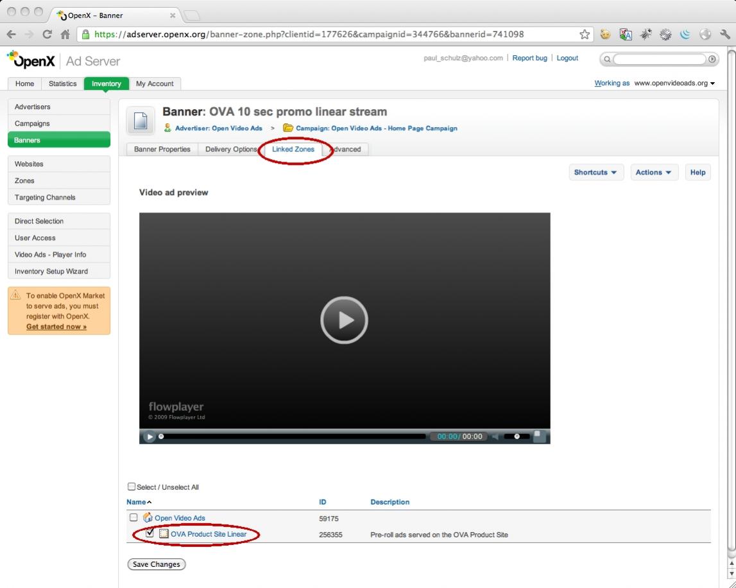Click the warning icon in OpenX Market notice

click(x=15, y=295)
